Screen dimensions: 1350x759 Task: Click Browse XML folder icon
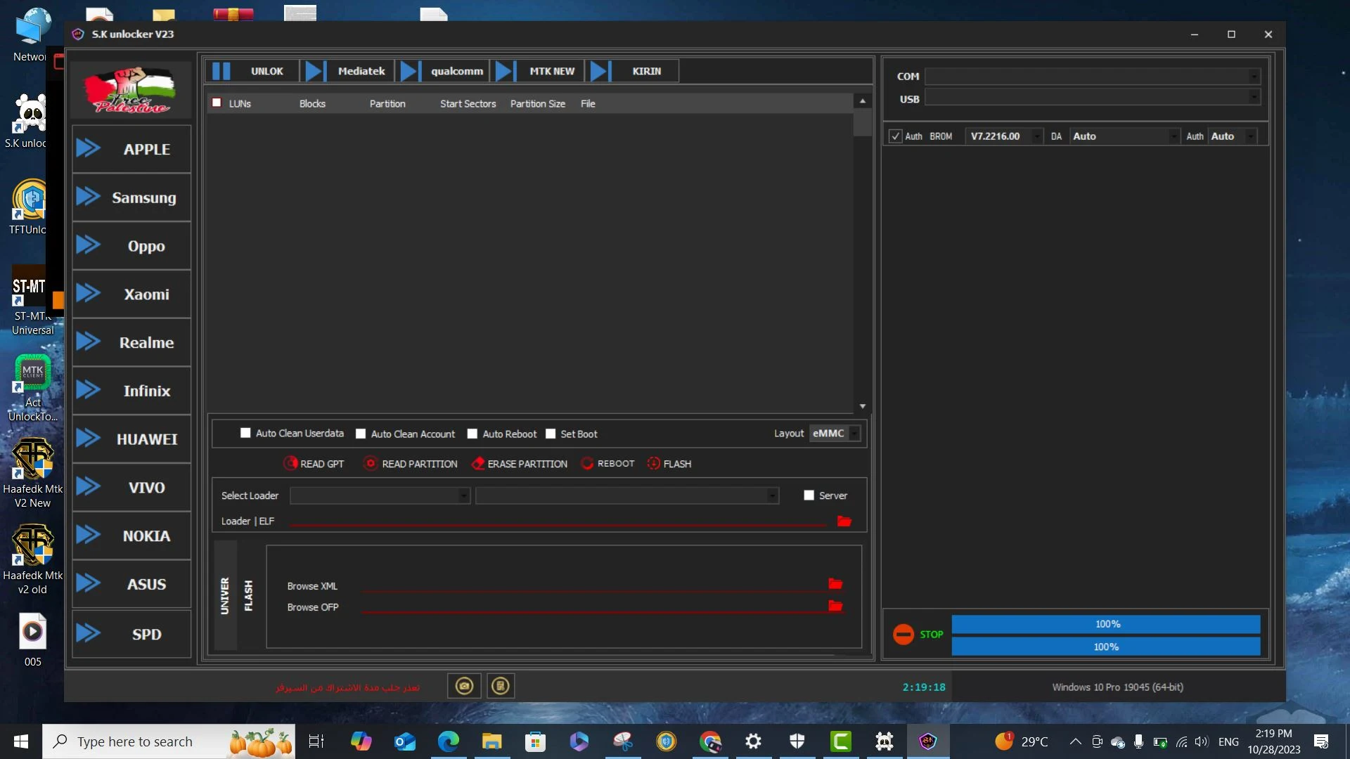point(835,584)
